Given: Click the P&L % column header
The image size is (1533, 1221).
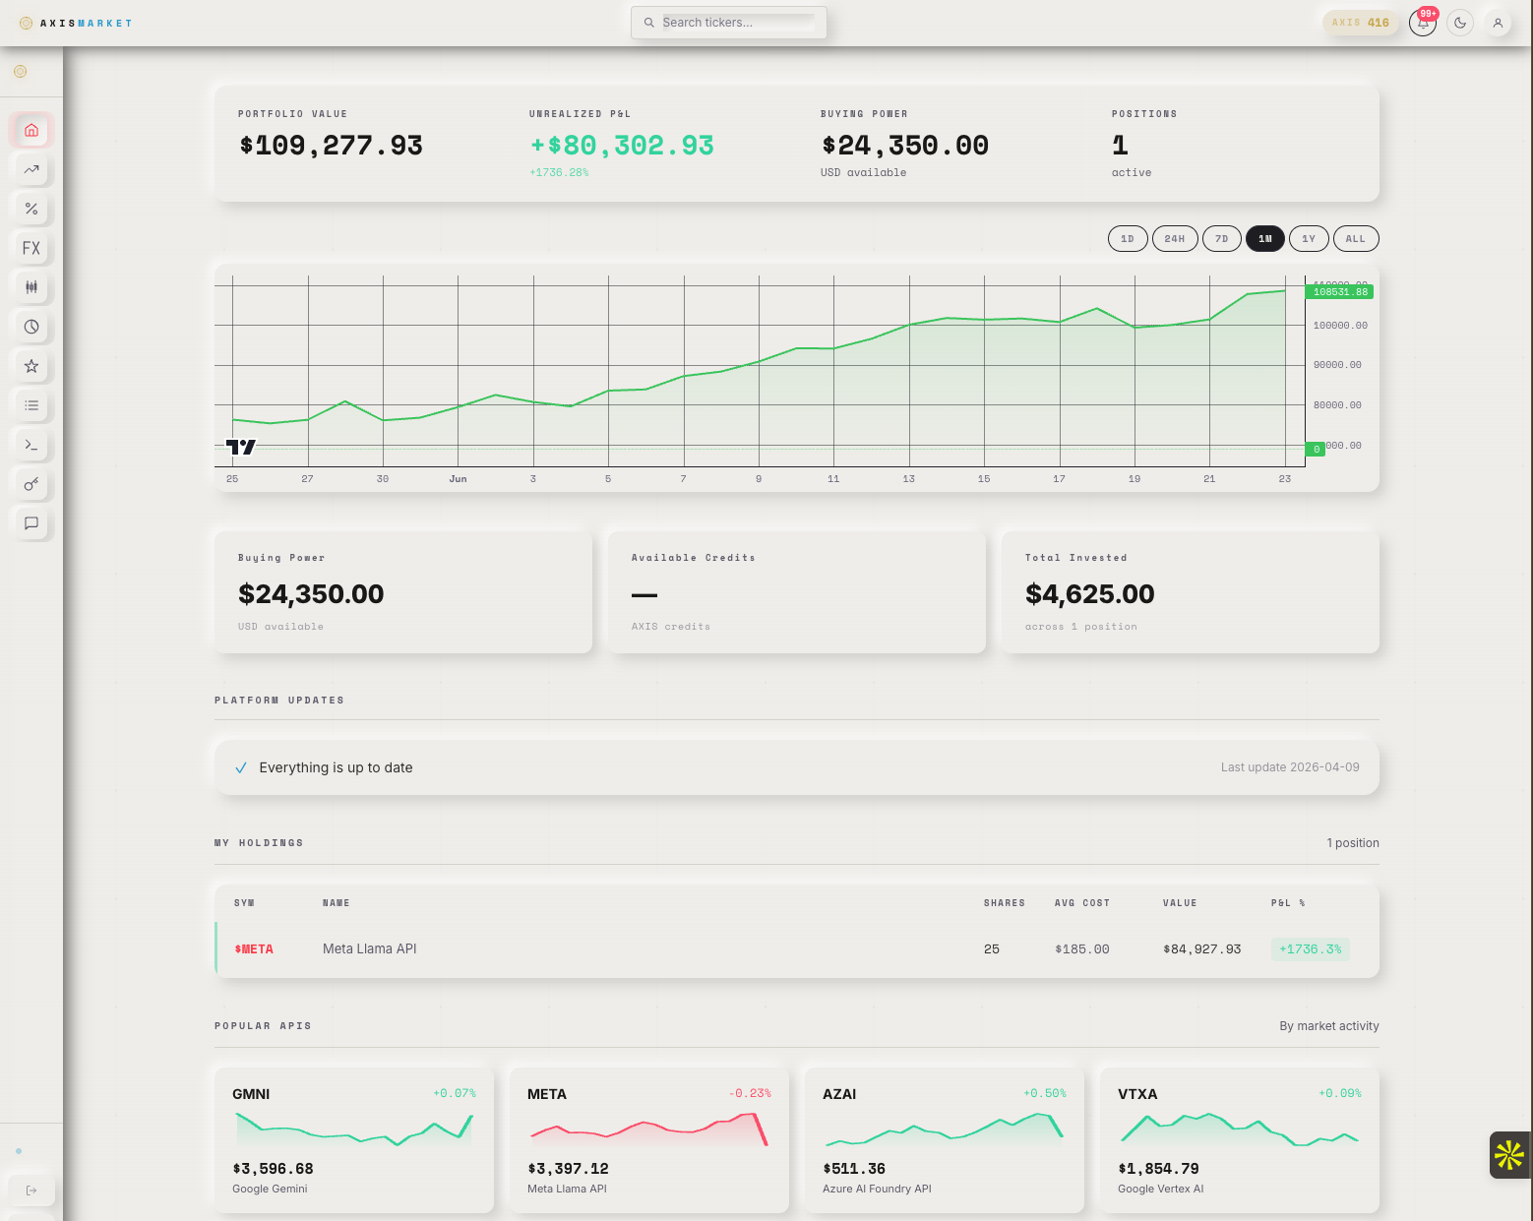Looking at the screenshot, I should click(1288, 903).
